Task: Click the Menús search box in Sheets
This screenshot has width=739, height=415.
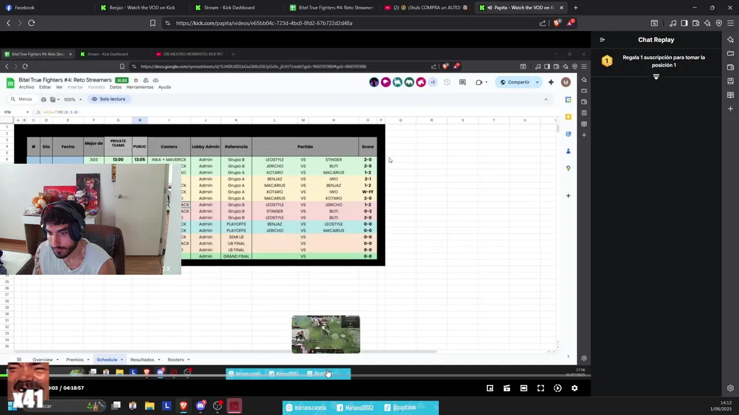Action: (x=21, y=99)
